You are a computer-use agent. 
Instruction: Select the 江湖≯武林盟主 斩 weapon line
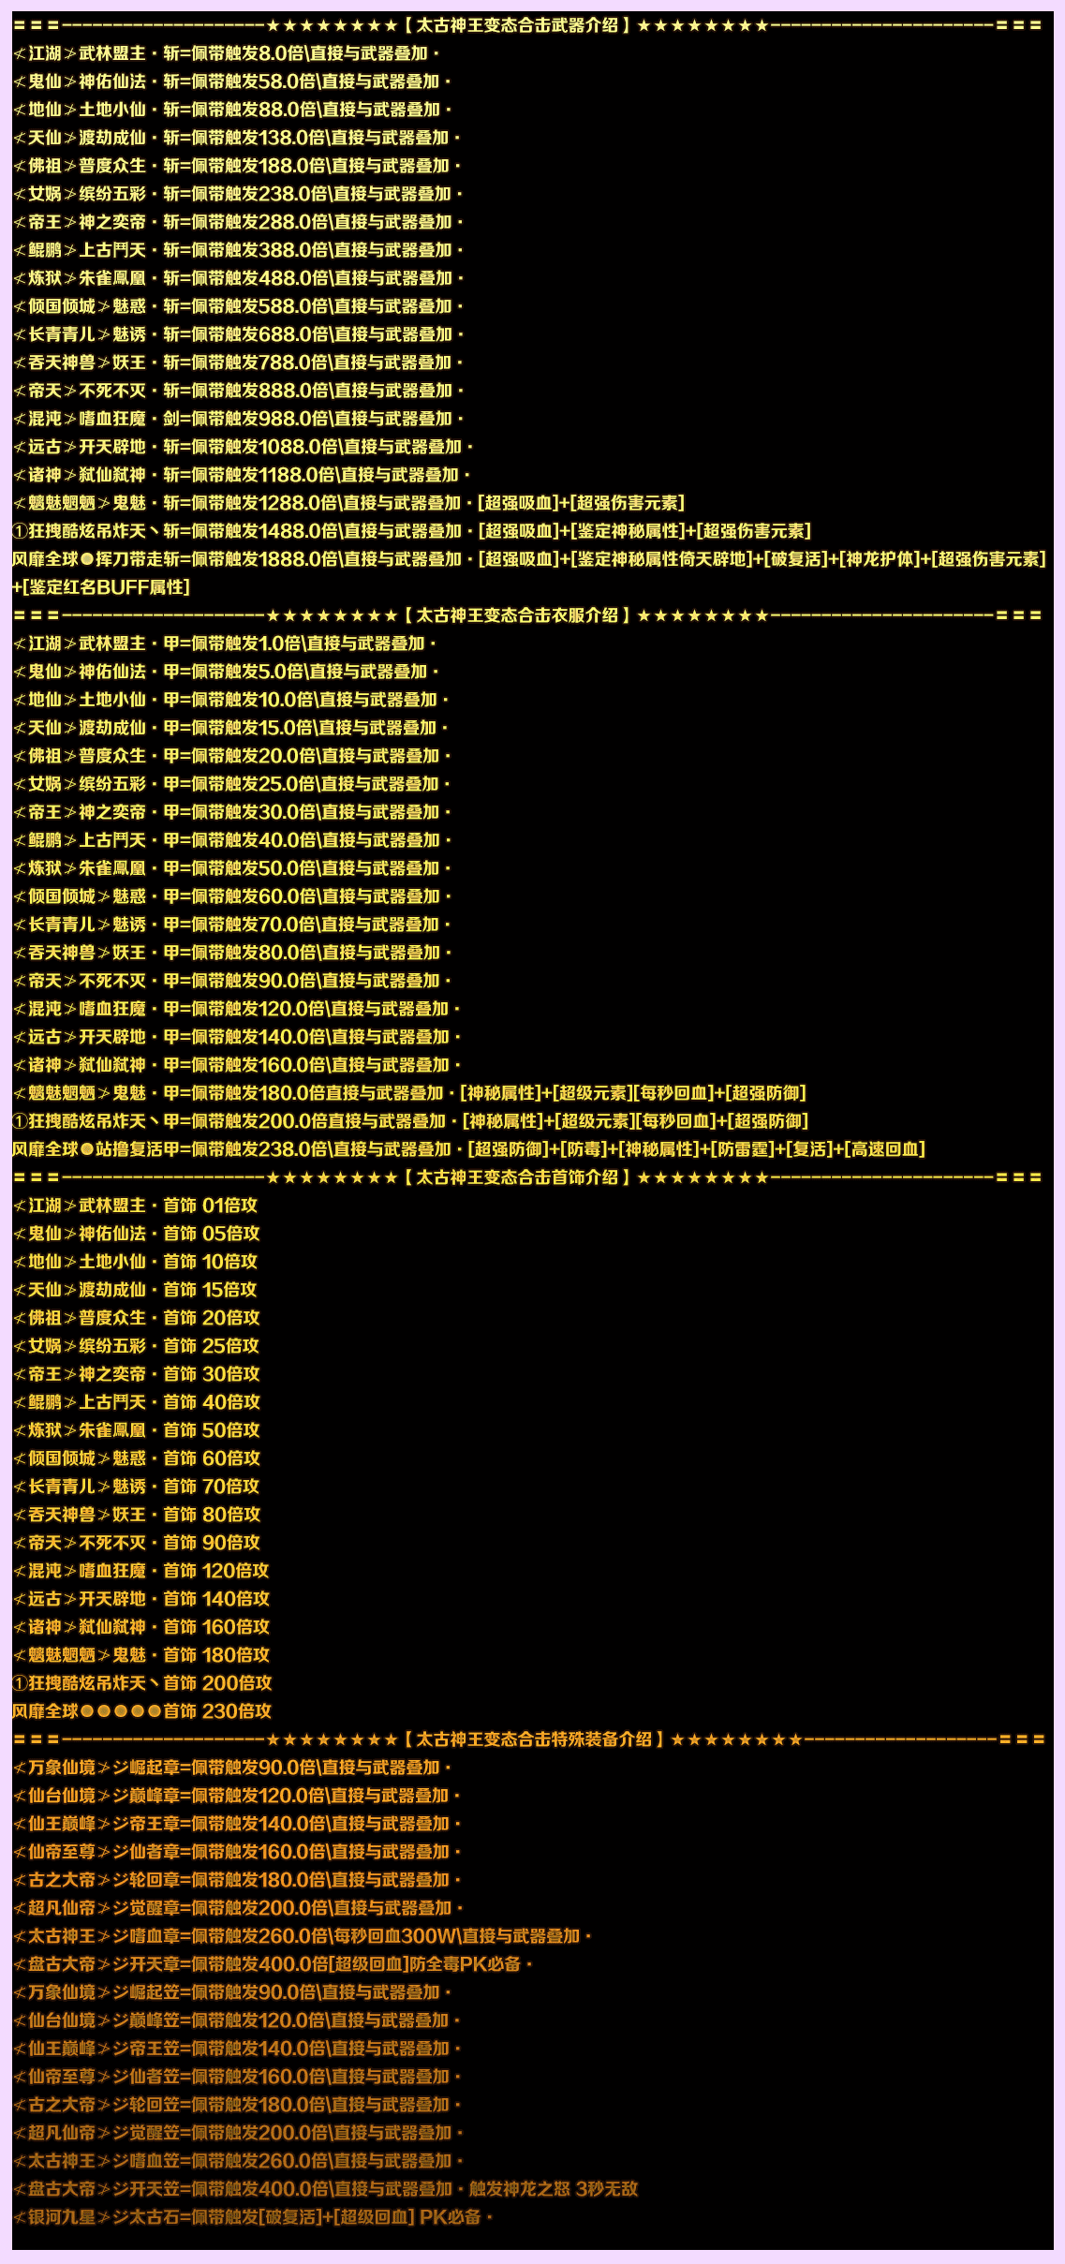point(226,53)
